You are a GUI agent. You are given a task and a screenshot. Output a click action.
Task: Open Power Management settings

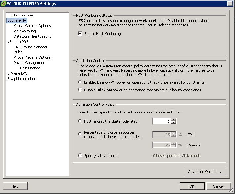tap(29, 63)
